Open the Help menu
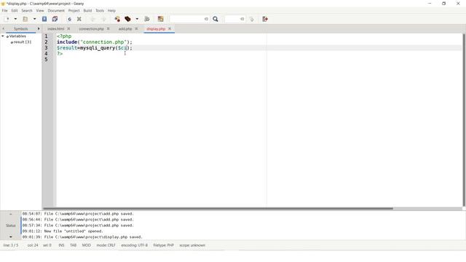466x262 pixels. (111, 10)
